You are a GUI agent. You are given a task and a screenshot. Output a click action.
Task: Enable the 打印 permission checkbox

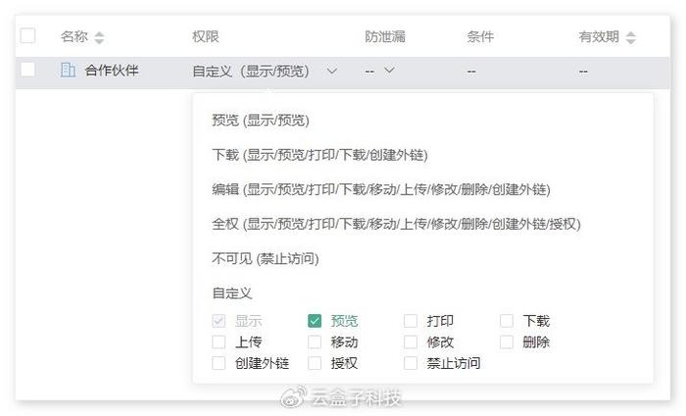[411, 321]
